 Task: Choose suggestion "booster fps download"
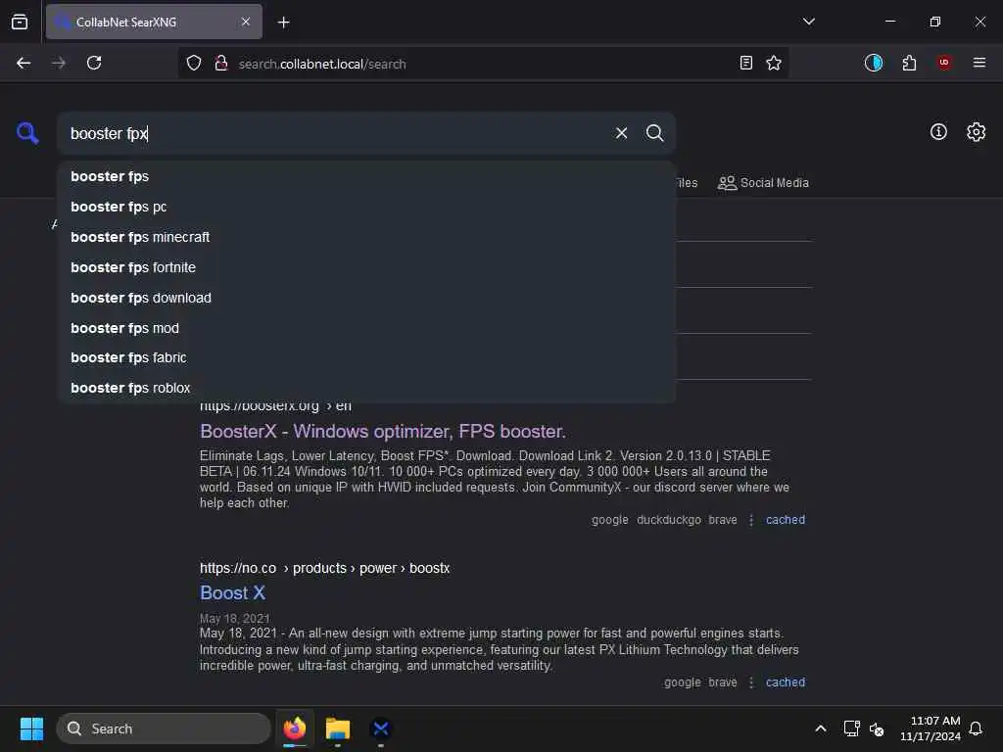(366, 298)
